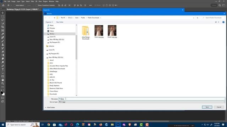Image resolution: width=227 pixels, height=127 pixels.
Task: Open Google Chrome from the taskbar
Action: tap(49, 125)
